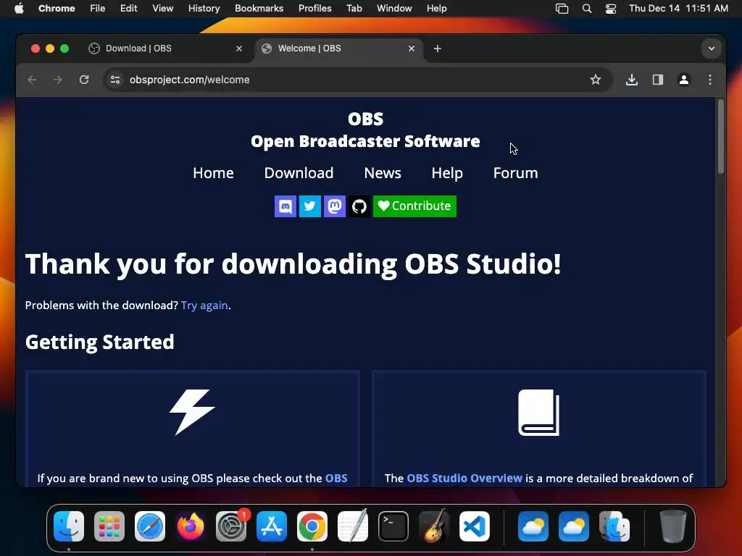Open the Window menu
This screenshot has height=556, width=742.
click(394, 9)
